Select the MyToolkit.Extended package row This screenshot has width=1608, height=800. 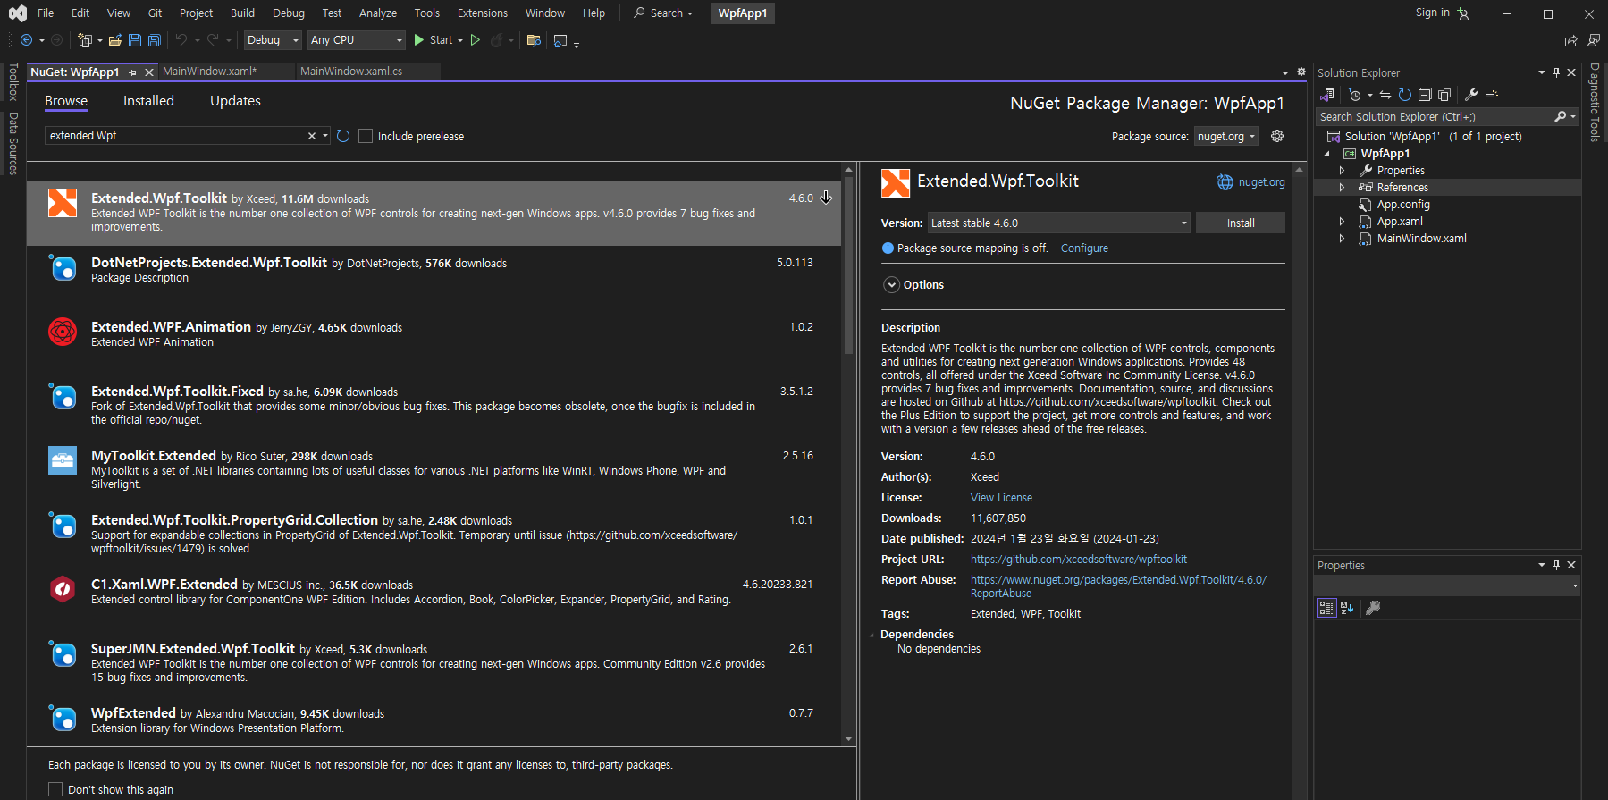pyautogui.click(x=434, y=469)
